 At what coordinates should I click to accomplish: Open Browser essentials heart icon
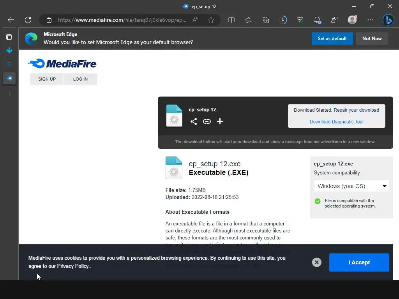(300, 20)
